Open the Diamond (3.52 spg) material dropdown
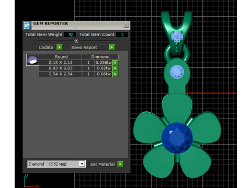The height and width of the screenshot is (188, 251). (56, 164)
